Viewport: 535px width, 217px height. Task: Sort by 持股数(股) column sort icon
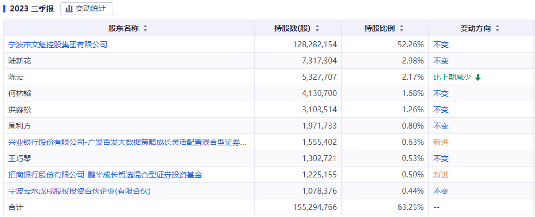pos(317,29)
